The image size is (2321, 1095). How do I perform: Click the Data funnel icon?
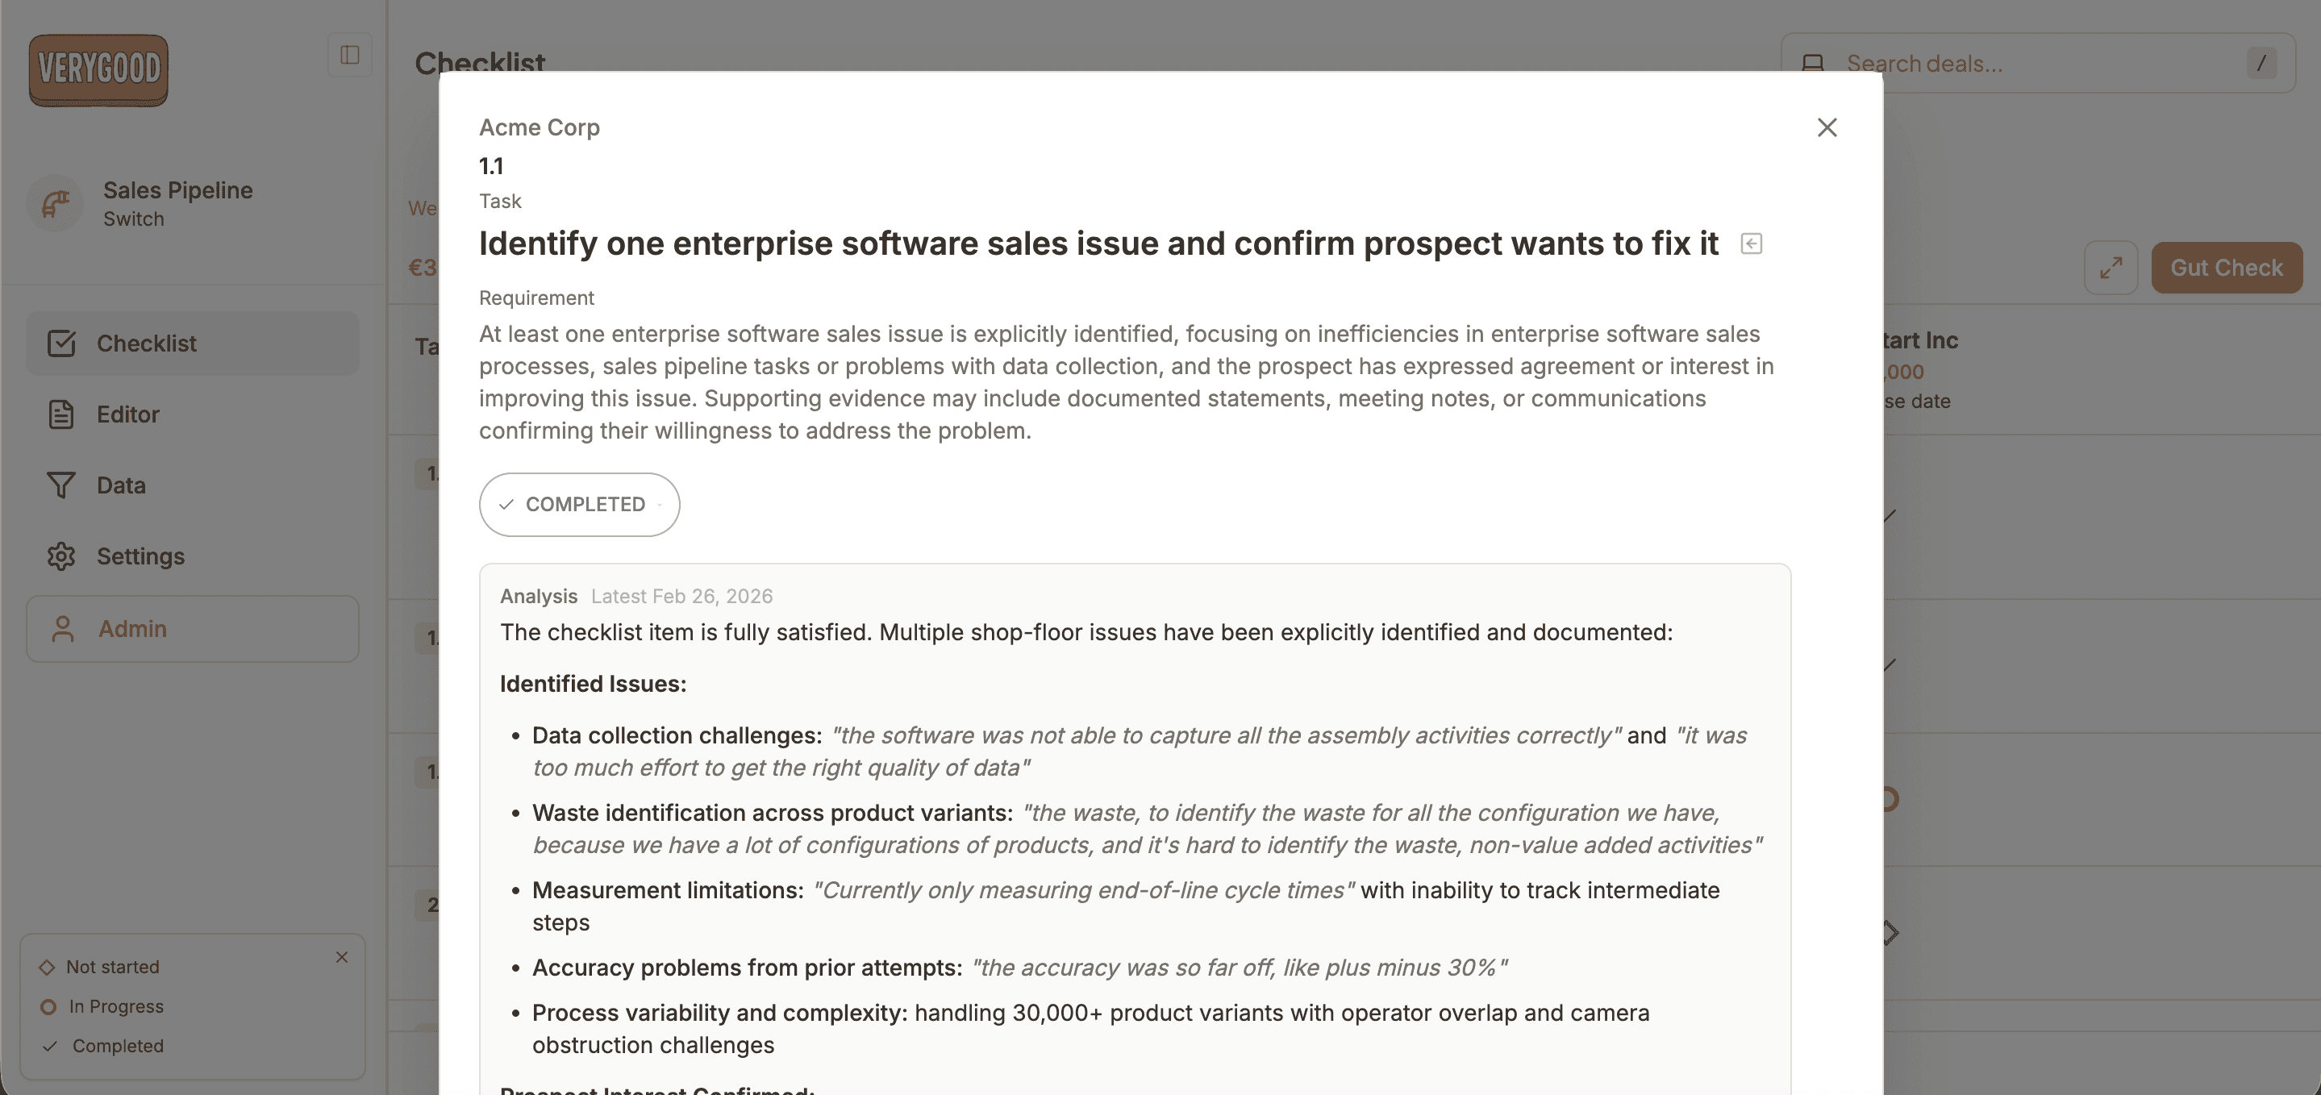pos(60,485)
